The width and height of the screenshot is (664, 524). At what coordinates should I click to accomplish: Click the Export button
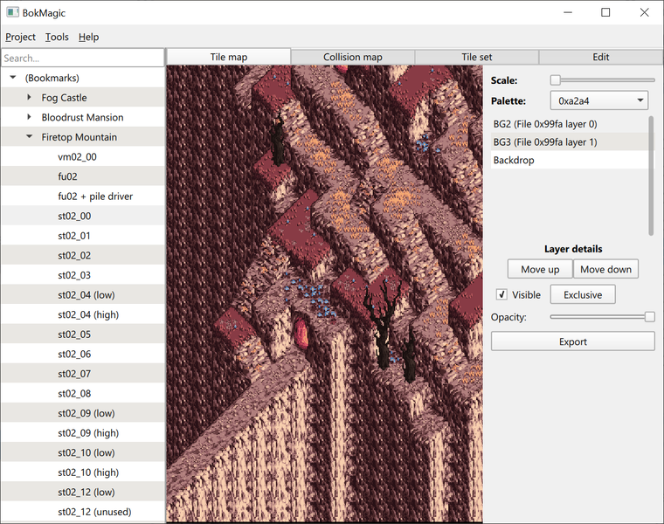click(x=572, y=341)
